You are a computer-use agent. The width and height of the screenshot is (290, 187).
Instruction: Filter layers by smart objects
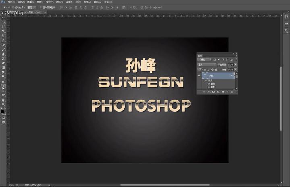click(x=232, y=60)
